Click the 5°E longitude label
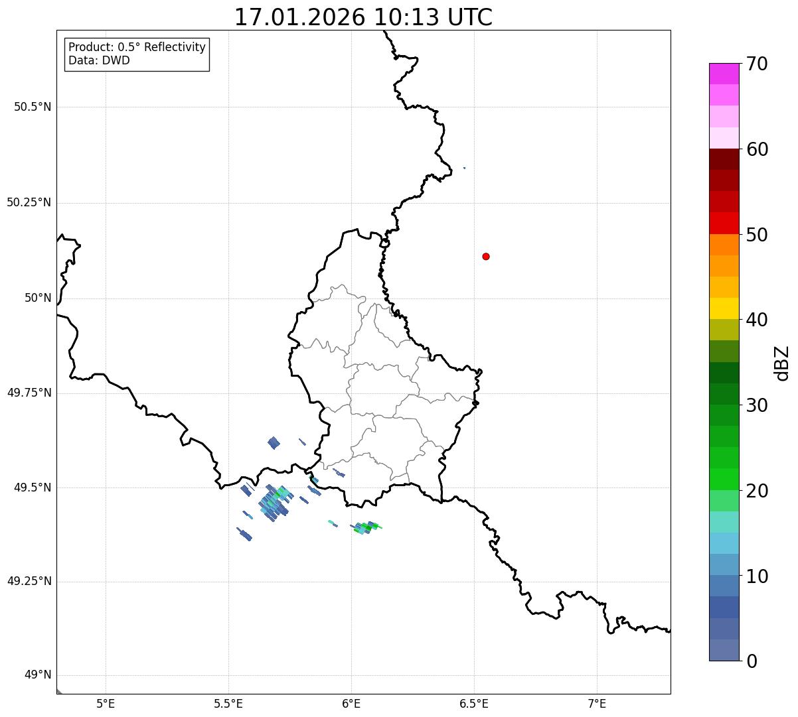 [106, 703]
